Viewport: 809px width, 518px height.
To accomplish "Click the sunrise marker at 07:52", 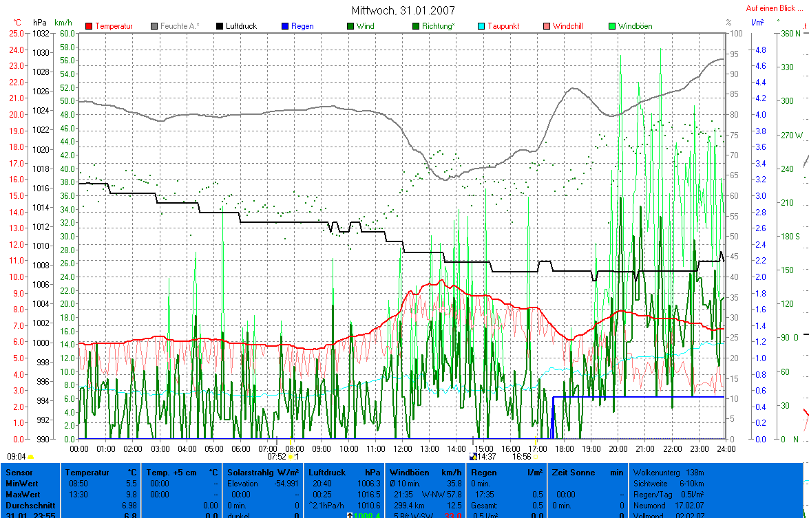I will tap(291, 456).
